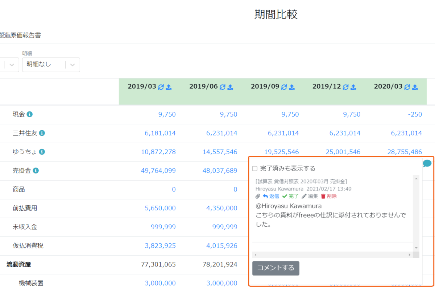Open 現金 value 9,750 for 2019/03
435x290 pixels.
click(x=167, y=114)
